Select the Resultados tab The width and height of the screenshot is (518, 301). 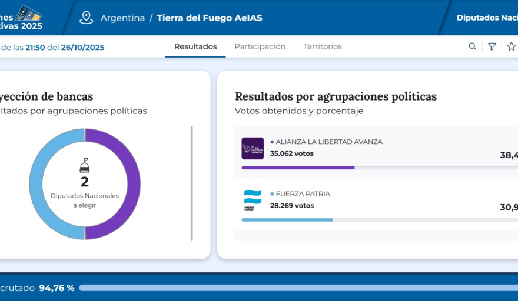[x=195, y=46]
